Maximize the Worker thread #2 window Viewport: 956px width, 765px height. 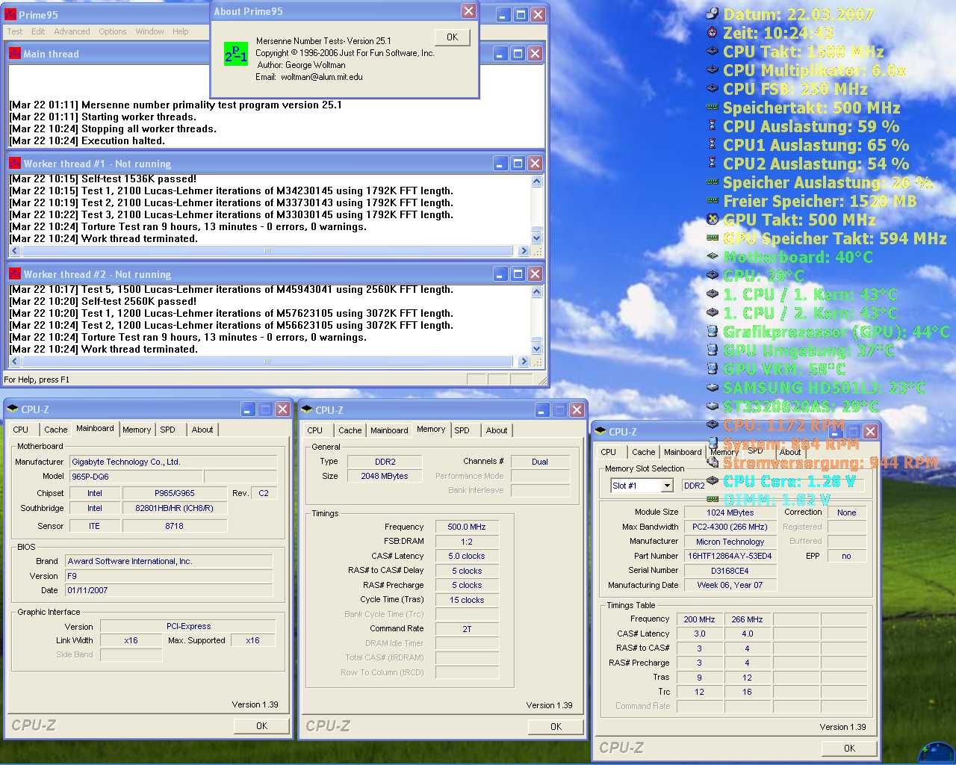pos(518,274)
